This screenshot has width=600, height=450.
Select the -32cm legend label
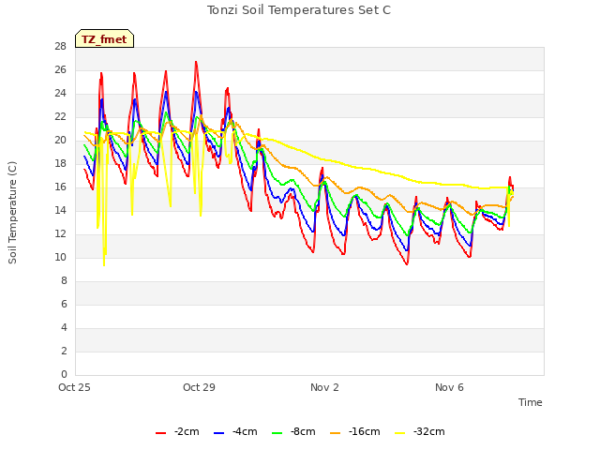click(x=429, y=431)
